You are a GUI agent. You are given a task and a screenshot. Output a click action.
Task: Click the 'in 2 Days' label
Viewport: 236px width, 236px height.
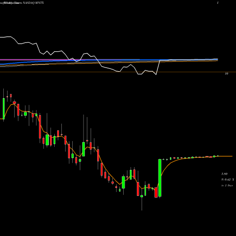pyautogui.click(x=227, y=185)
